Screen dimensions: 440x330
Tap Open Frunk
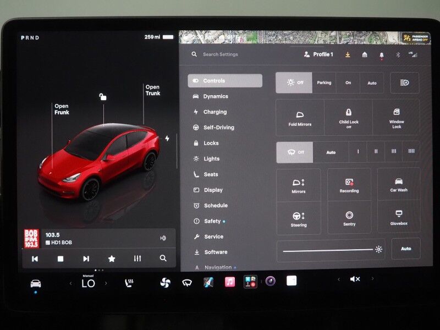tap(62, 109)
